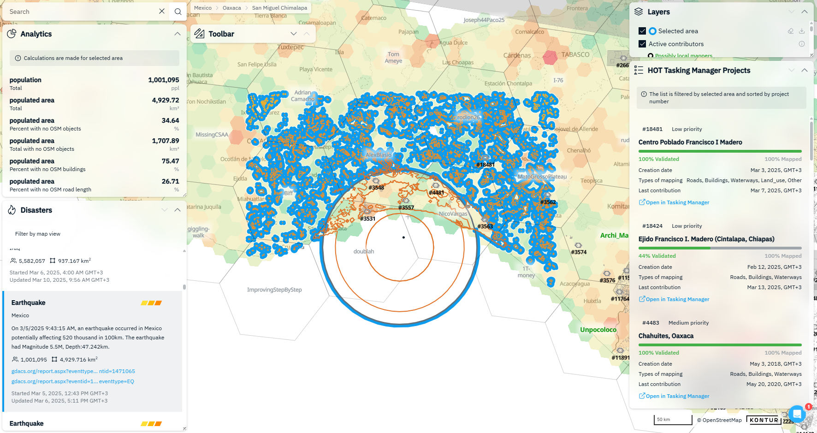
Task: Collapse Layers panel with up chevron
Action: tap(805, 12)
